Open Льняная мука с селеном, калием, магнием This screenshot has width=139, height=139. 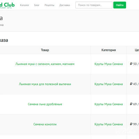click(x=45, y=64)
